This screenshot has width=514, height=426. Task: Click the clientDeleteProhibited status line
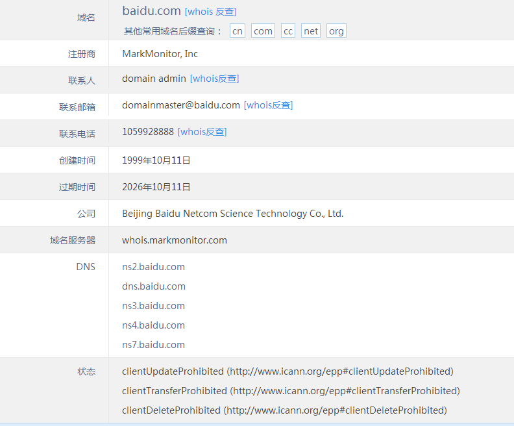(284, 410)
